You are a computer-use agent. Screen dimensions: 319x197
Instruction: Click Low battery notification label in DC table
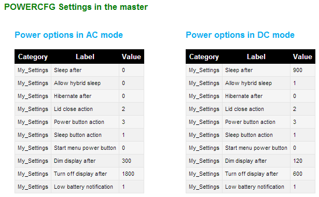pos(255,187)
